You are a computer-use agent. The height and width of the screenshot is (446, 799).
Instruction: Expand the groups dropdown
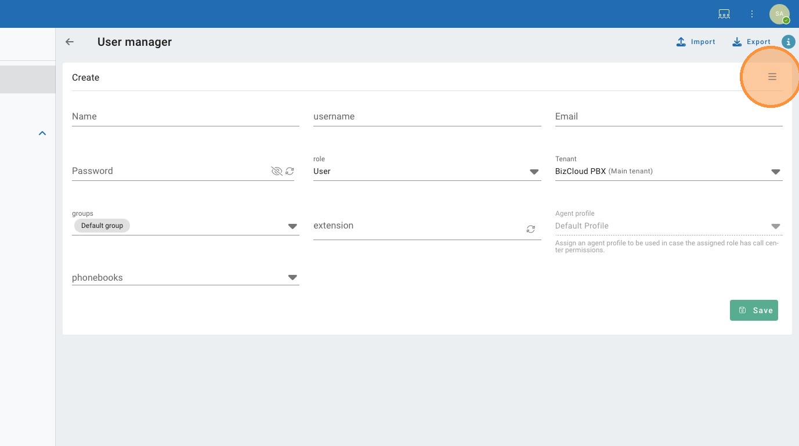292,226
